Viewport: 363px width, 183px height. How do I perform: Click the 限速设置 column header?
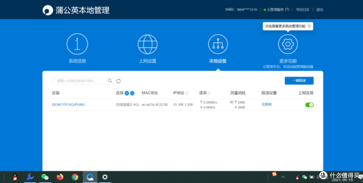click(269, 93)
